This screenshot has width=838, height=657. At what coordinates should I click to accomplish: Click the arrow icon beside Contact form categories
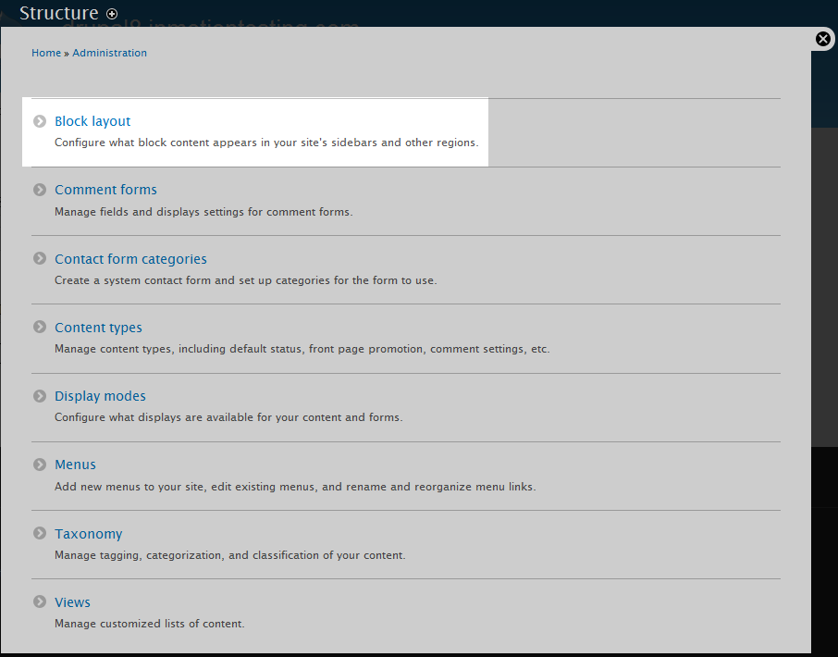coord(40,258)
